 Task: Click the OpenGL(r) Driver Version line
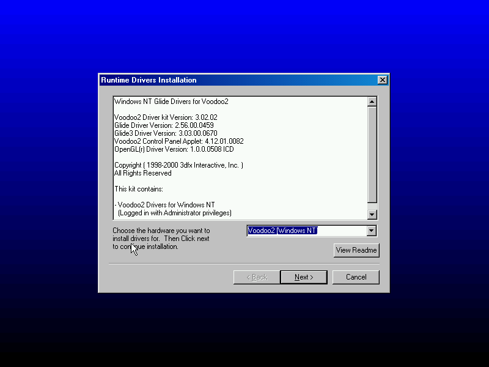(x=174, y=149)
